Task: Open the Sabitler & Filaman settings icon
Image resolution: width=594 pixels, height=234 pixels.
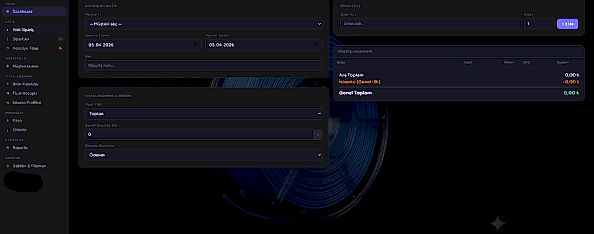Action: pos(8,166)
